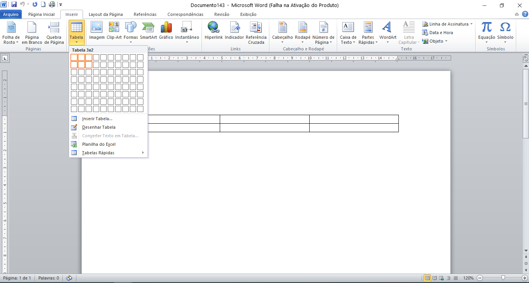529x283 pixels.
Task: Click the tab selector L icon
Action: pyautogui.click(x=5, y=59)
